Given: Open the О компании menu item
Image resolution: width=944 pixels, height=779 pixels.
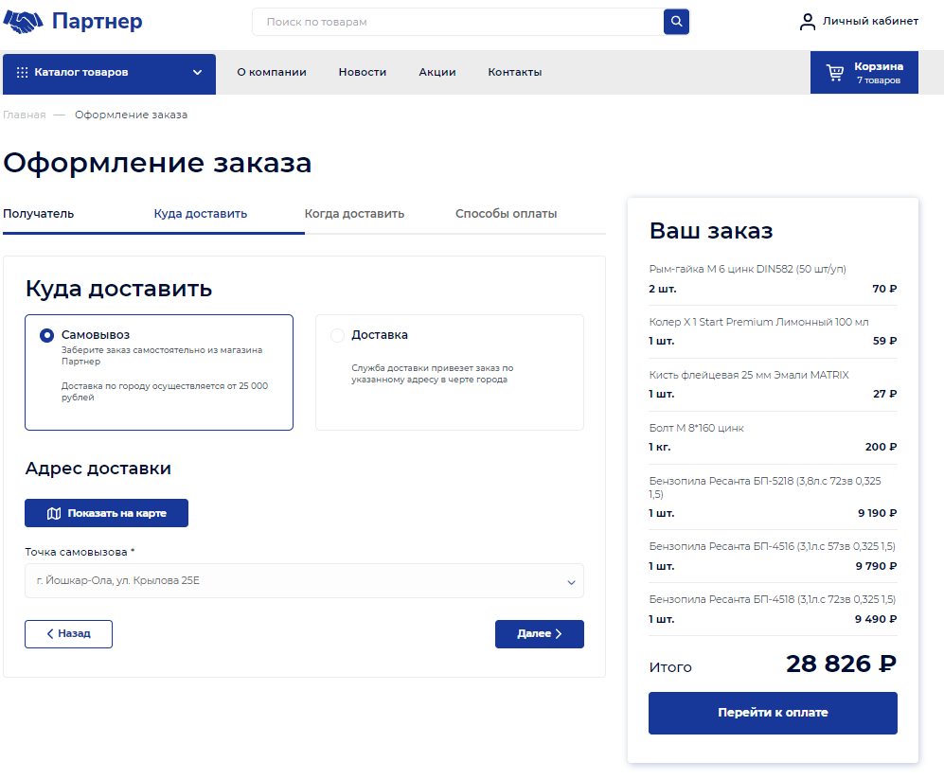Looking at the screenshot, I should click(272, 73).
